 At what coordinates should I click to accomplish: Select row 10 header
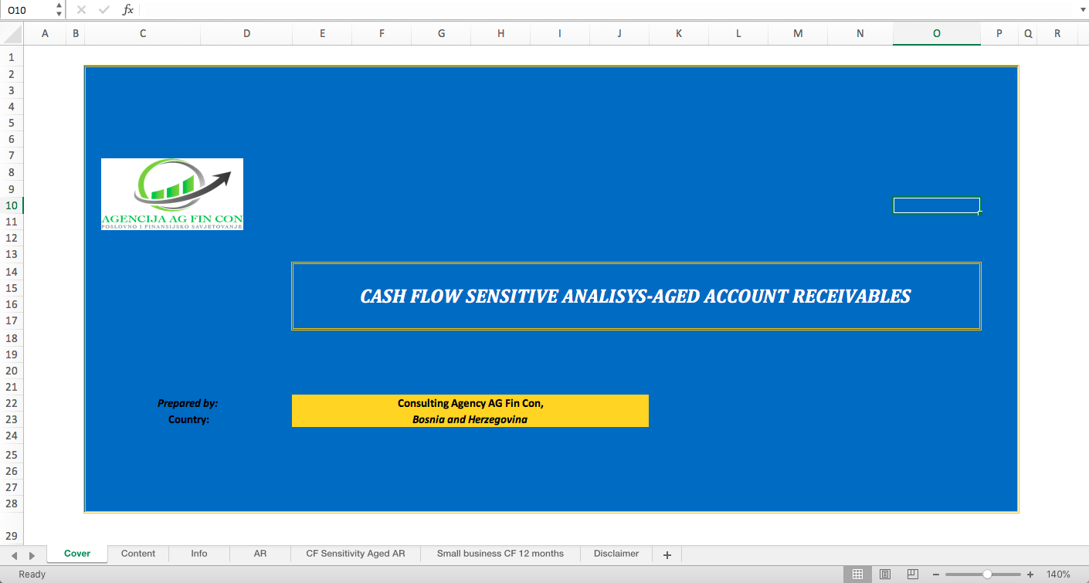click(12, 205)
